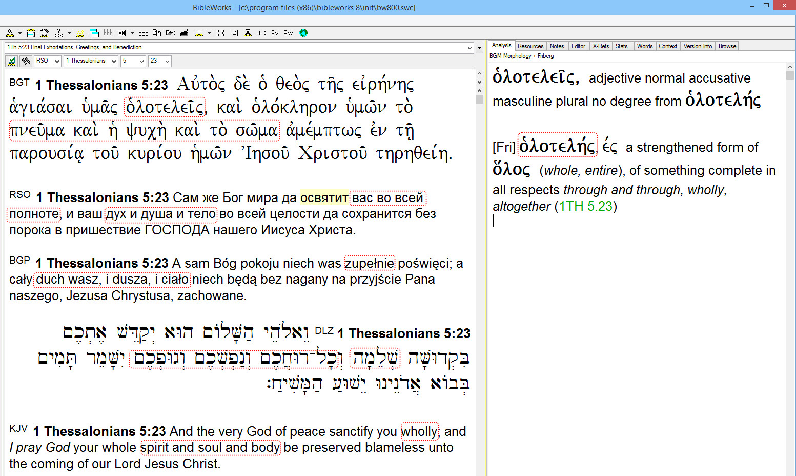Click the four-pane grid toolbar icon
The height and width of the screenshot is (476, 796).
point(121,33)
